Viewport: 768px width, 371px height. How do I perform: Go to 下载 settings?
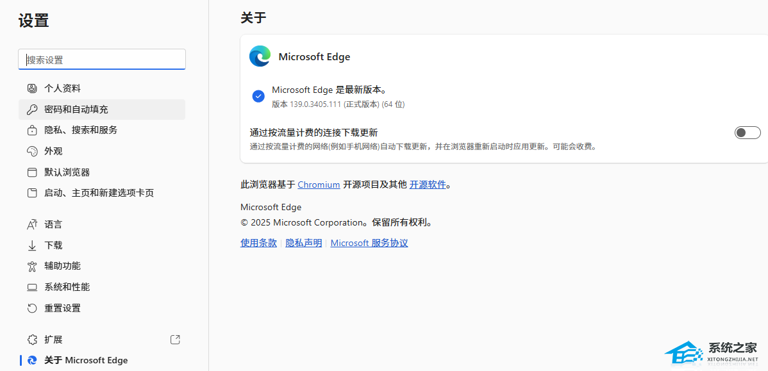pos(102,245)
